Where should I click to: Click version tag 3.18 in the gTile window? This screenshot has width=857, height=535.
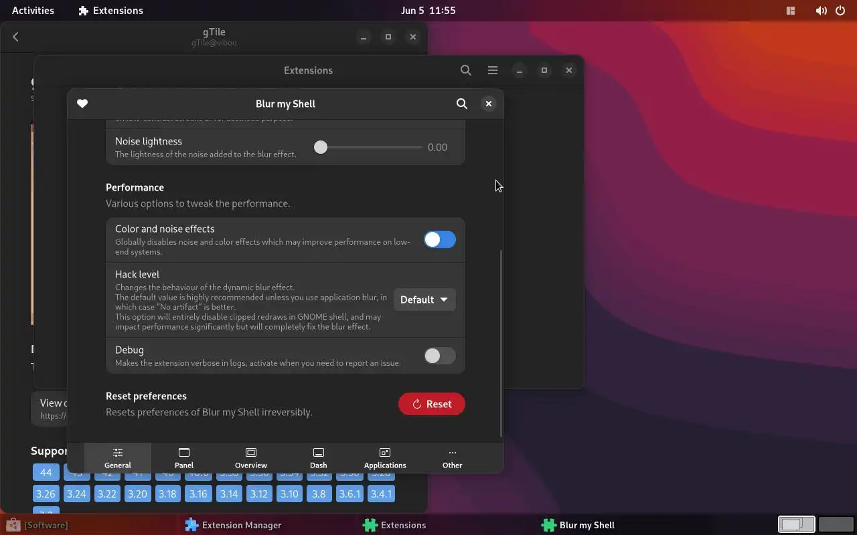pos(167,494)
